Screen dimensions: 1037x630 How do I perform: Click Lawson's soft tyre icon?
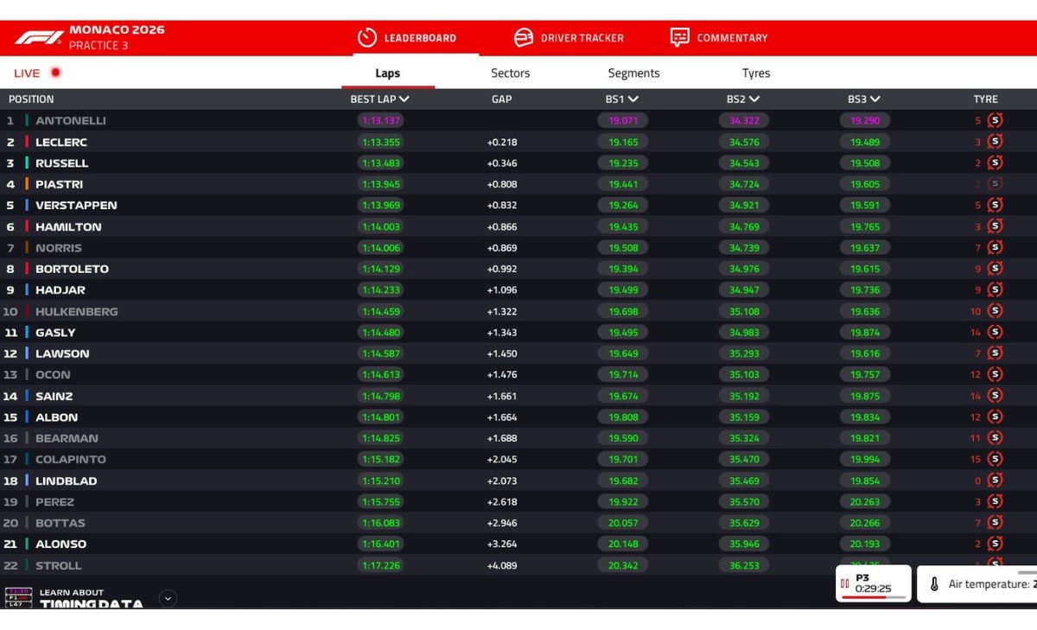(x=995, y=353)
